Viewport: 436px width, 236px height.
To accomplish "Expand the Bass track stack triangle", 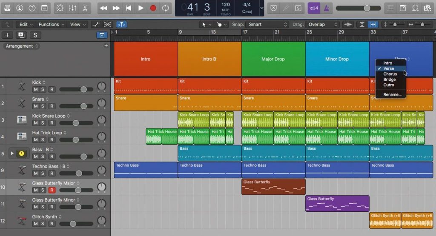I will pos(12,153).
